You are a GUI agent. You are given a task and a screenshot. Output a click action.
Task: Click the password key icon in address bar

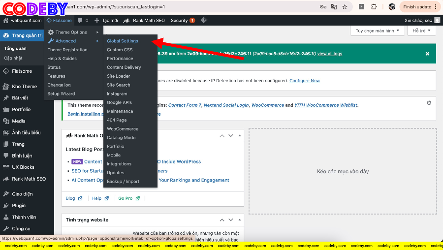point(323,7)
